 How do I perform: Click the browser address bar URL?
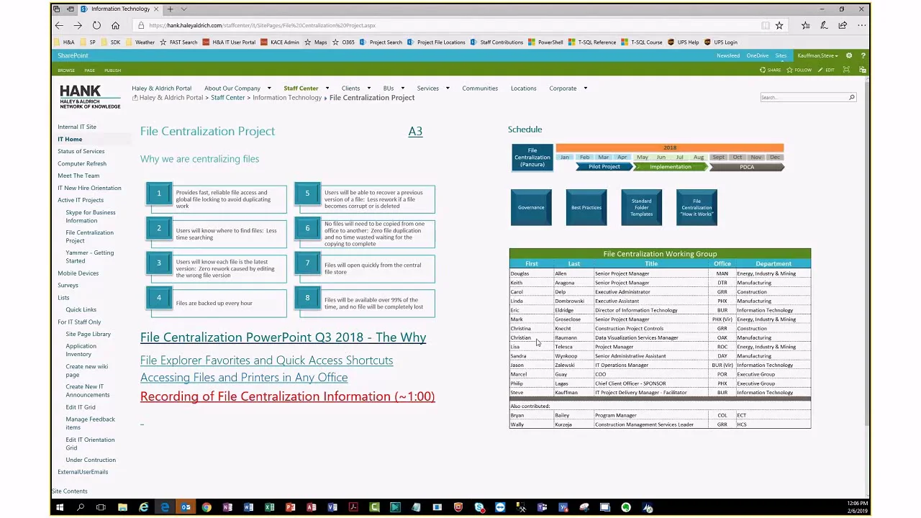262,25
